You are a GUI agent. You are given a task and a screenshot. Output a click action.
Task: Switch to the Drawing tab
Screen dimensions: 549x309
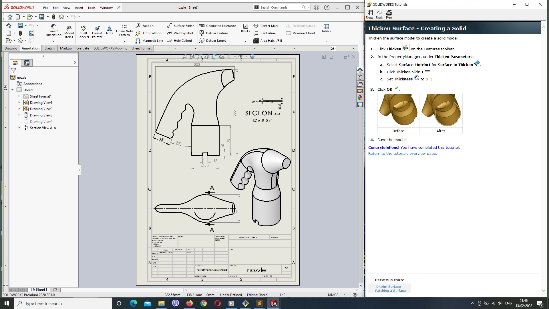[x=11, y=48]
